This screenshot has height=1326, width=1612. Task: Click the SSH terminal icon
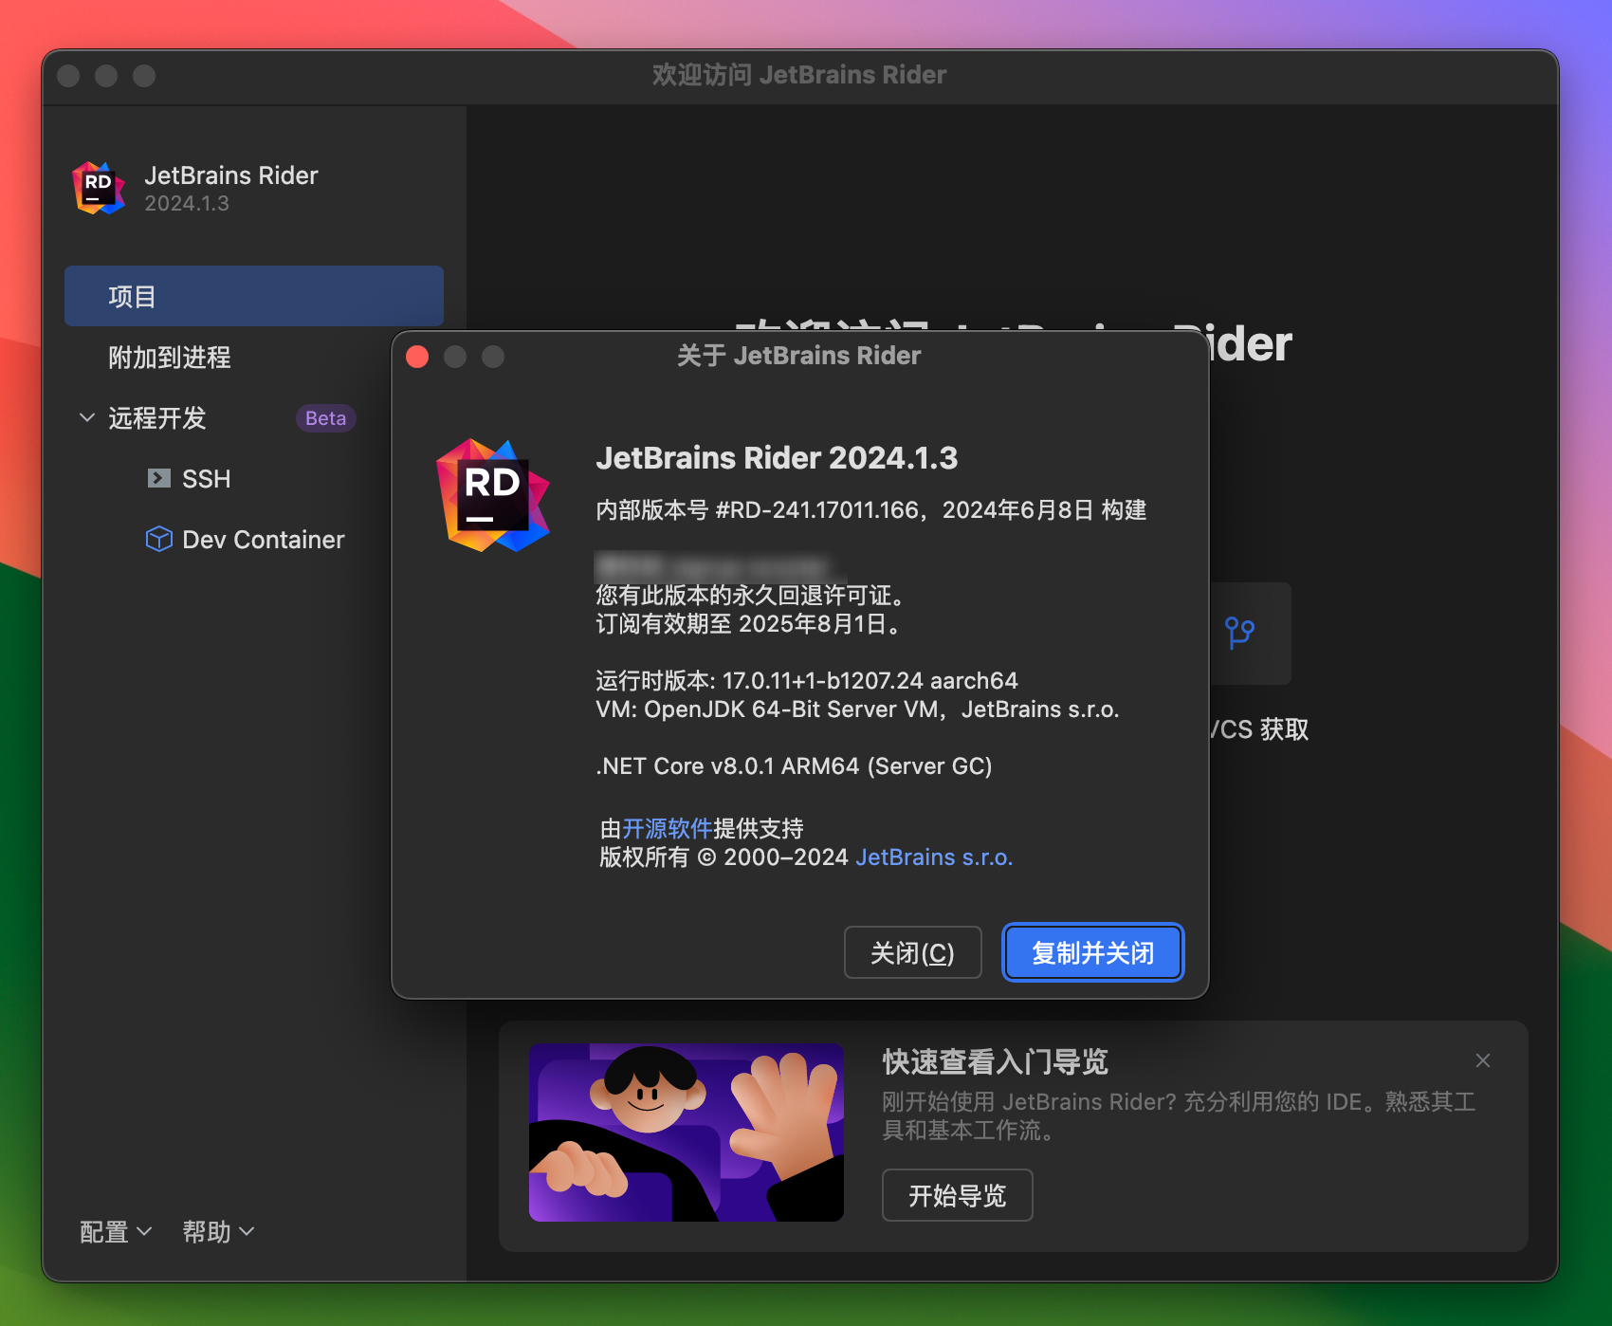[158, 478]
